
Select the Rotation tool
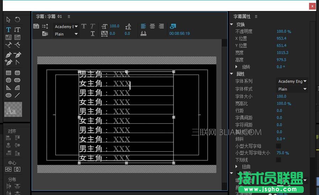17,20
